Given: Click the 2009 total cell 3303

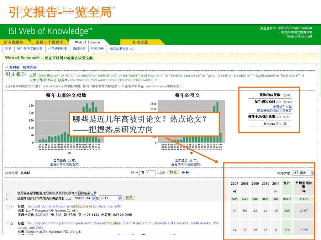Looking at the screenshot, I should (255, 199).
